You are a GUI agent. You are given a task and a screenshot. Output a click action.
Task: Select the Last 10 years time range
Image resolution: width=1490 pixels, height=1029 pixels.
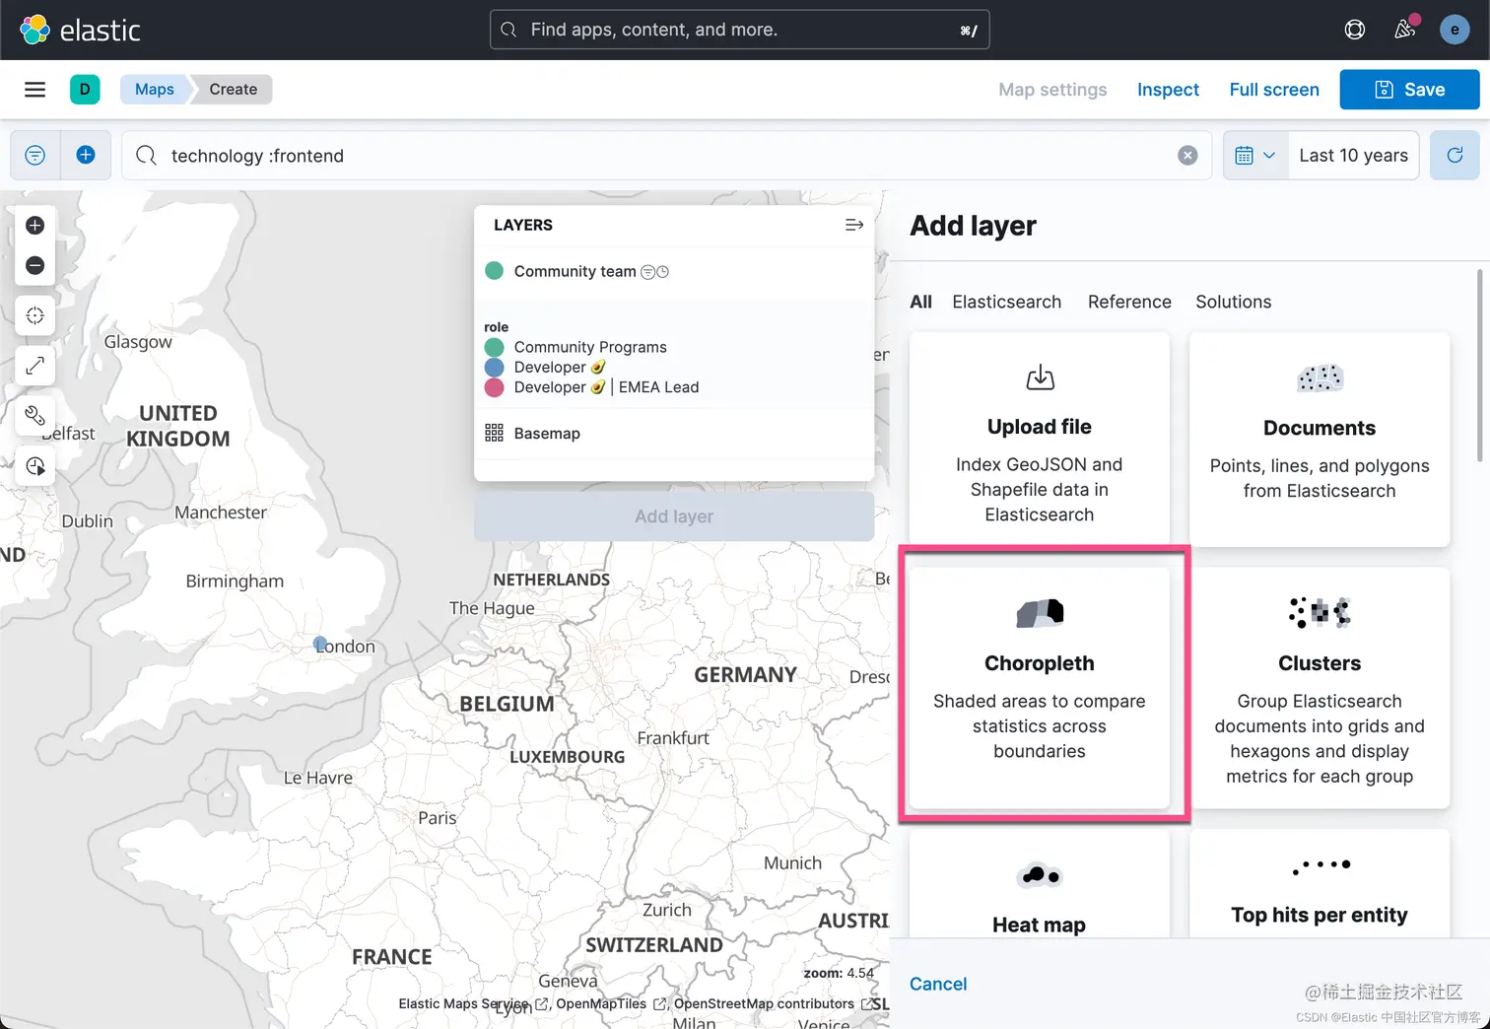pyautogui.click(x=1353, y=156)
